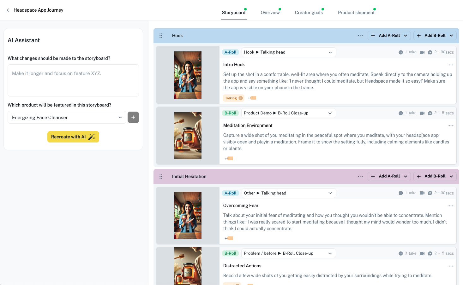Click the Meditation Environment title

point(248,125)
